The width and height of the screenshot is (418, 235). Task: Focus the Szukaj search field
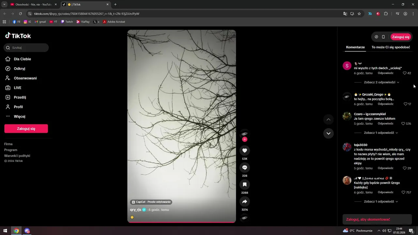(x=26, y=48)
